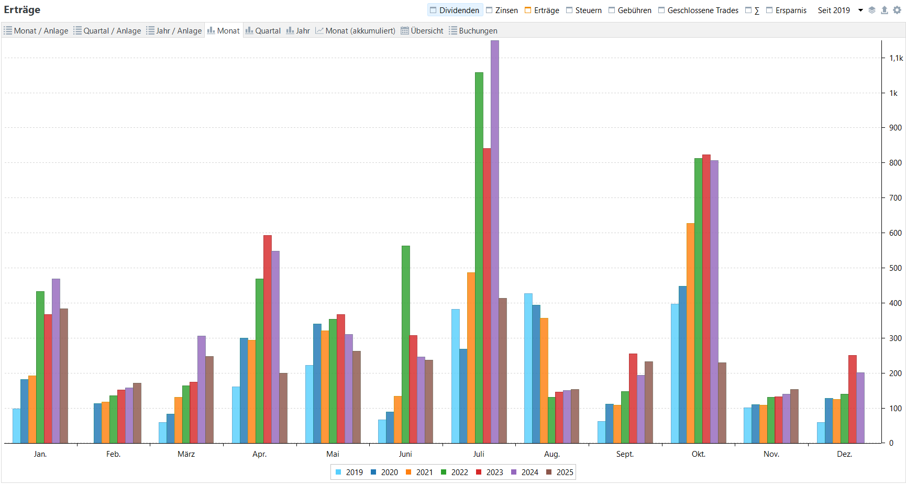
Task: Click the calendar icon of Übersicht tab
Action: click(405, 31)
